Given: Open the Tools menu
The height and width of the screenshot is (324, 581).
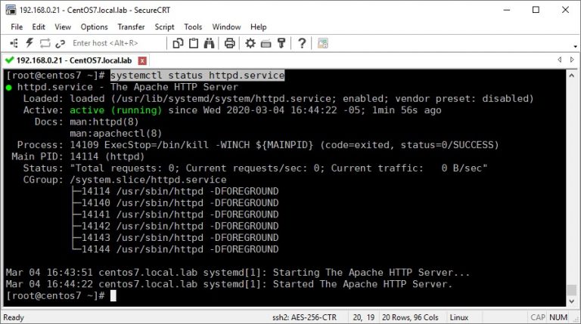Looking at the screenshot, I should (193, 27).
